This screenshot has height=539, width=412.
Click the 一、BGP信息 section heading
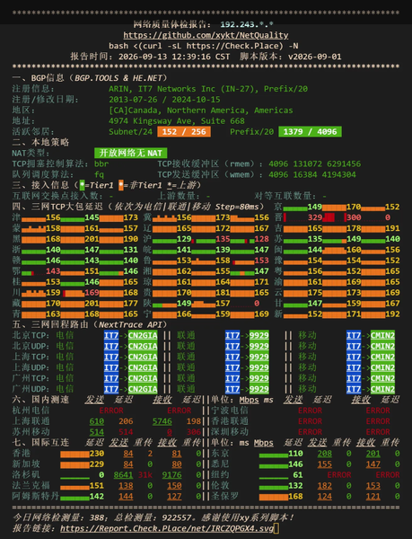[x=90, y=78]
